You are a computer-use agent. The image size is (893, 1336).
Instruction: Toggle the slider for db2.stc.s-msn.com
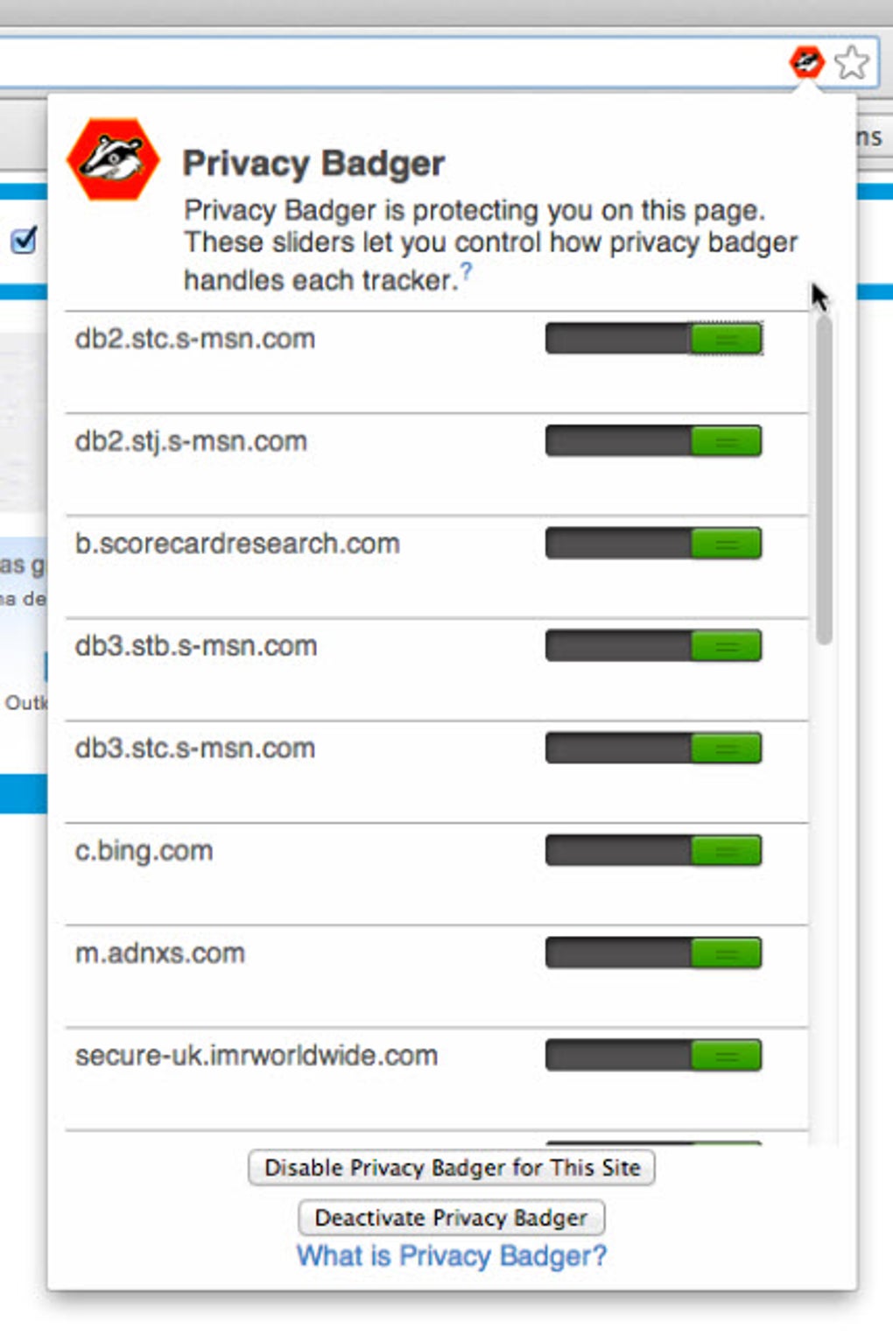(726, 339)
